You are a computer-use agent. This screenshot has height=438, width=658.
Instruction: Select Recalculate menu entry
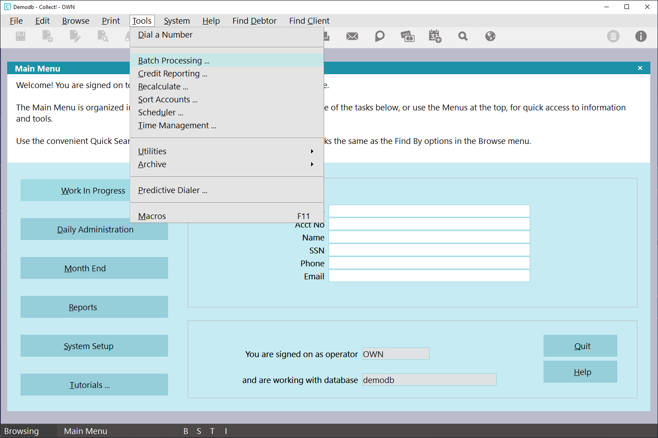[x=227, y=87]
